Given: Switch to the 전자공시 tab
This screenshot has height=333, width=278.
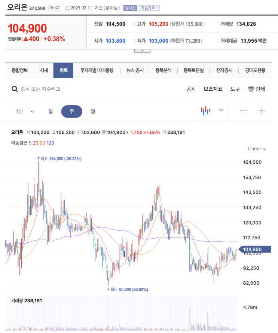Looking at the screenshot, I should click(x=224, y=70).
